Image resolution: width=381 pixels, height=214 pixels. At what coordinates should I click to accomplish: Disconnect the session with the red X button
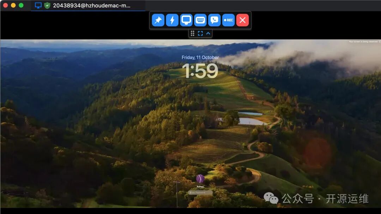[242, 20]
